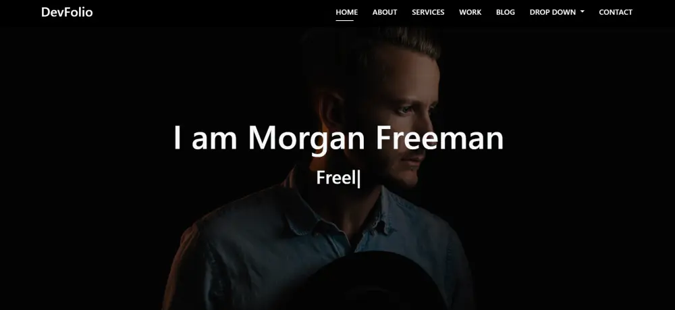Image resolution: width=675 pixels, height=310 pixels.
Task: Click the man's eye in hero photo
Action: 404,109
